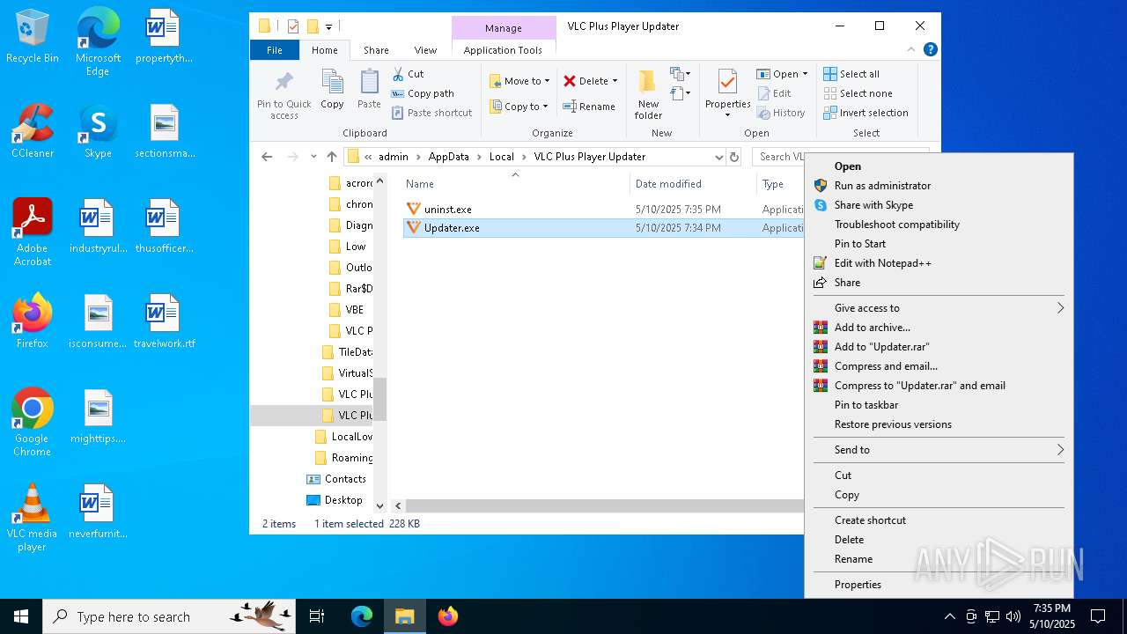Image resolution: width=1127 pixels, height=634 pixels.
Task: Open the File tab
Action: tap(275, 50)
